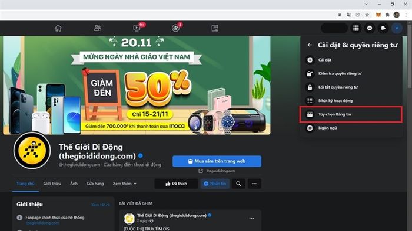
Task: Open the browser extensions puzzle icon
Action: point(387,15)
